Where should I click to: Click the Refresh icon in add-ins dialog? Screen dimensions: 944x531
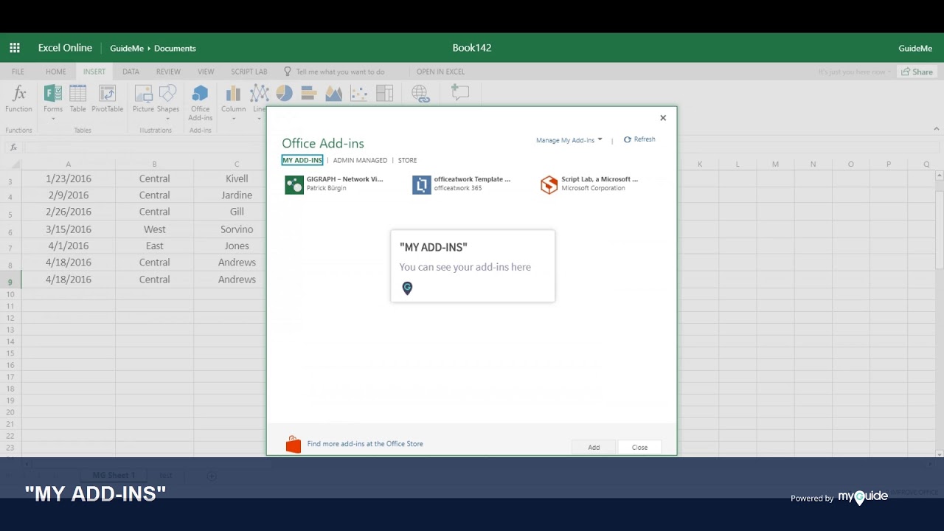pos(628,139)
